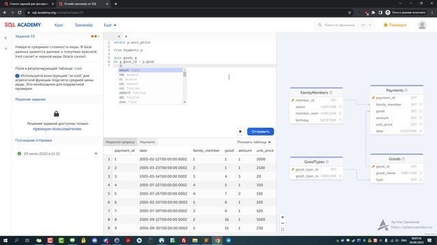The width and height of the screenshot is (437, 245).
Task: Open a new browser tab
Action: point(115,4)
